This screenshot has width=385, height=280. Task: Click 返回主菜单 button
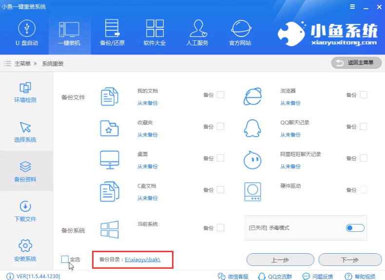tap(357, 63)
